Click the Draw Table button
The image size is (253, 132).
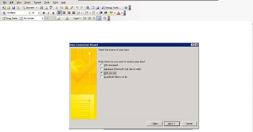[10, 18]
